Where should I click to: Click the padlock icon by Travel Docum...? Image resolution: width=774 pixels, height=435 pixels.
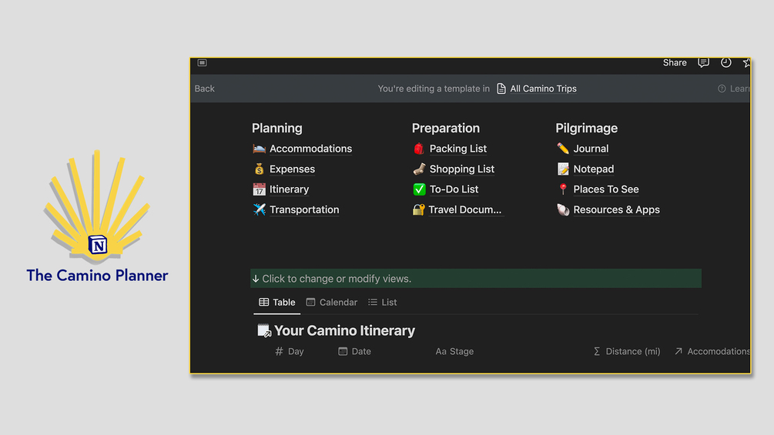pyautogui.click(x=419, y=209)
